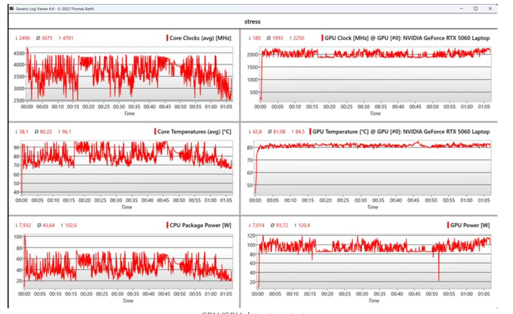Click inside the CPU Package Power chart plot

click(128, 261)
